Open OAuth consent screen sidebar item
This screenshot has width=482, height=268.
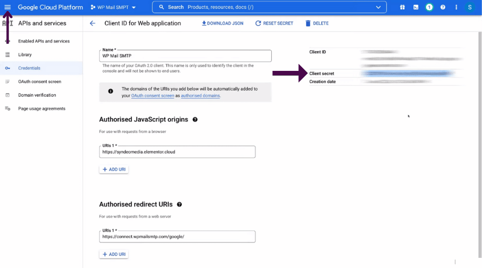(x=40, y=82)
